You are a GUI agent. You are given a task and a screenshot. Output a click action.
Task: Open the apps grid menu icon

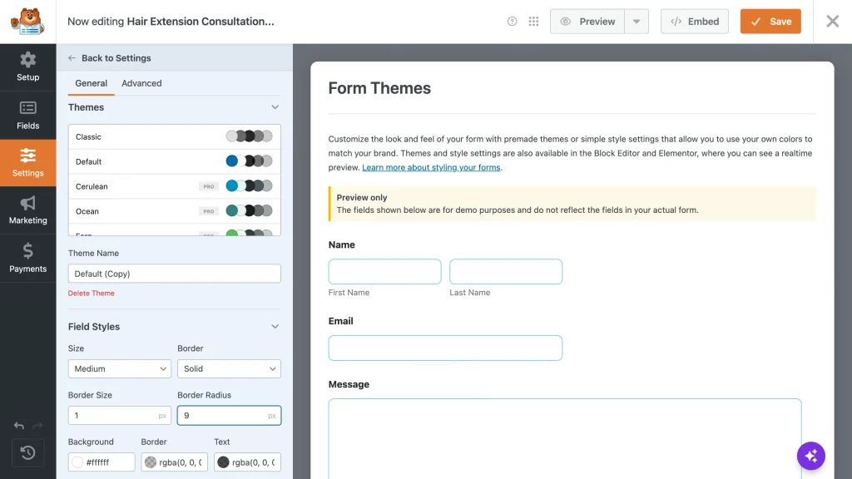click(x=533, y=21)
